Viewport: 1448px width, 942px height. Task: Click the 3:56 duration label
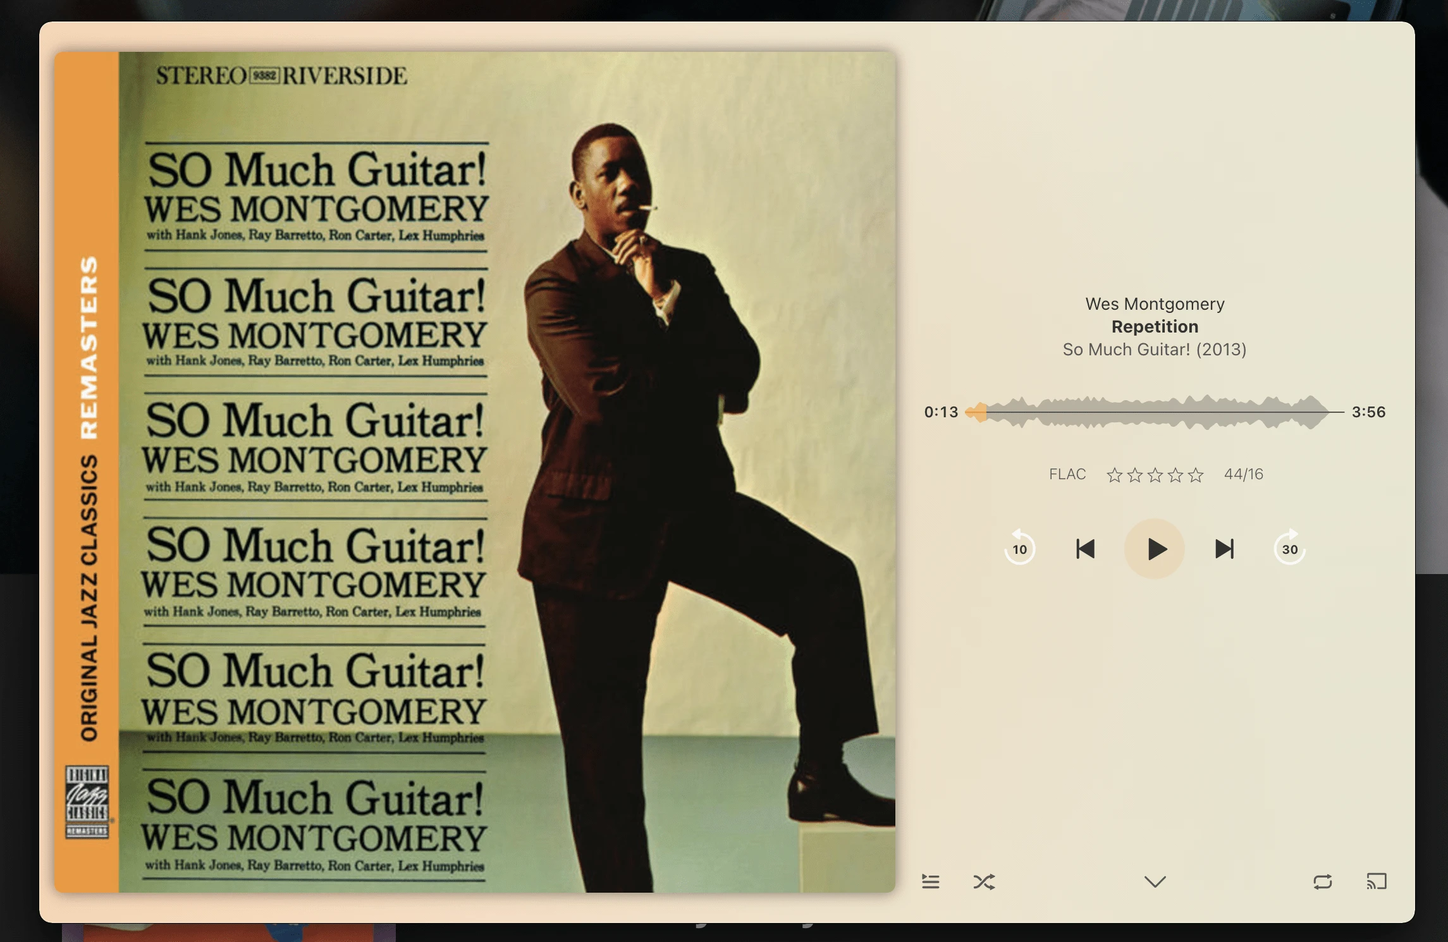(x=1368, y=412)
